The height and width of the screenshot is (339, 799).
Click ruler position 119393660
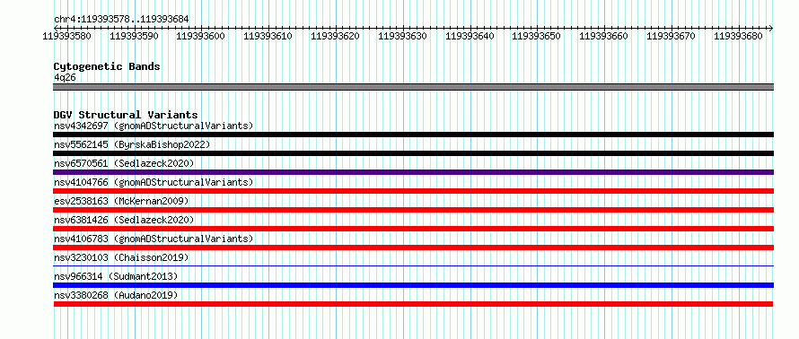(604, 36)
